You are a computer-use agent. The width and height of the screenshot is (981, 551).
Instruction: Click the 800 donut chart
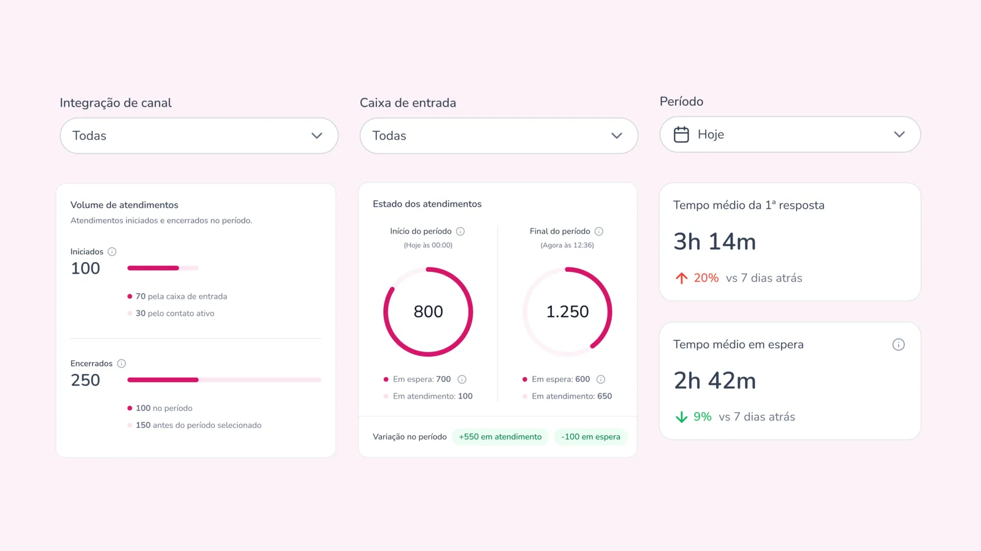pos(428,312)
